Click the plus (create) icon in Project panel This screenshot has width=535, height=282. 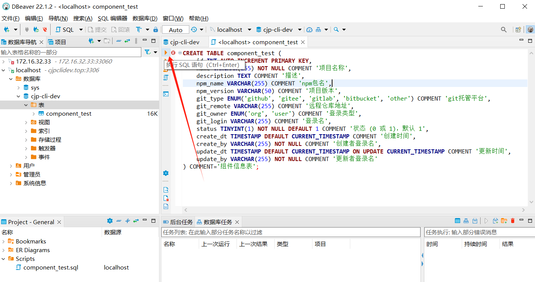128,221
